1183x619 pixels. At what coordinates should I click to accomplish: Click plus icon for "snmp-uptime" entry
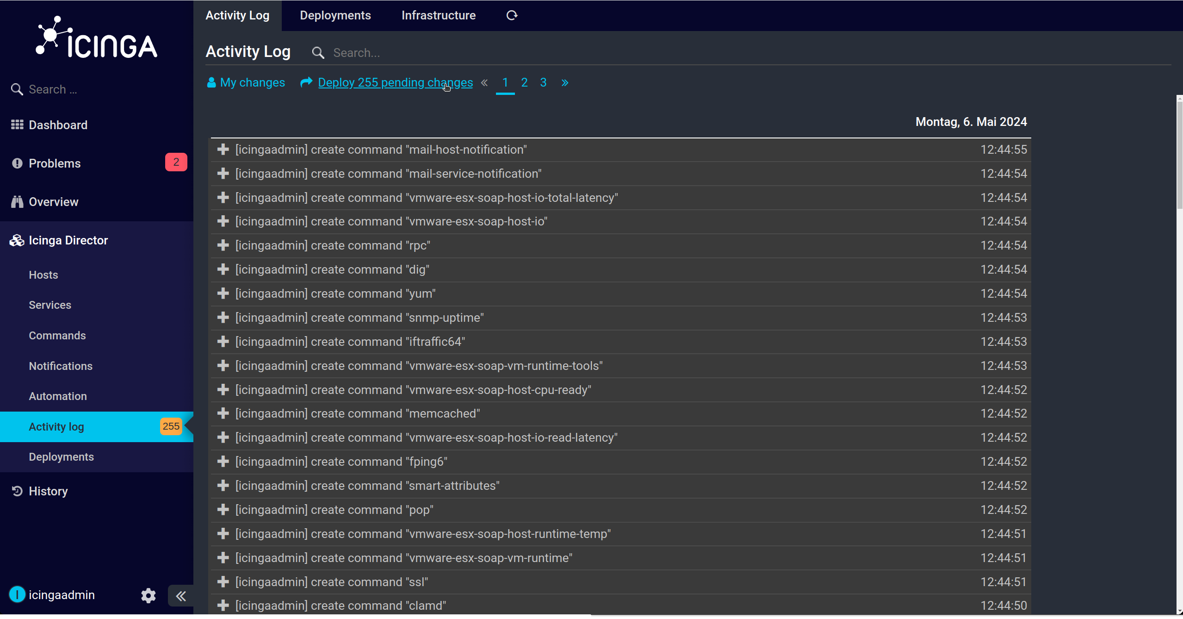(223, 318)
